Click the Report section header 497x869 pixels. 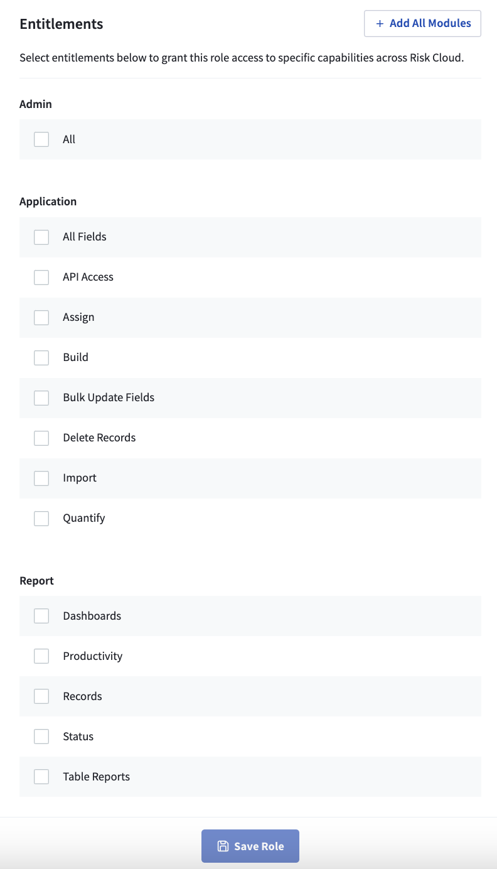click(36, 581)
